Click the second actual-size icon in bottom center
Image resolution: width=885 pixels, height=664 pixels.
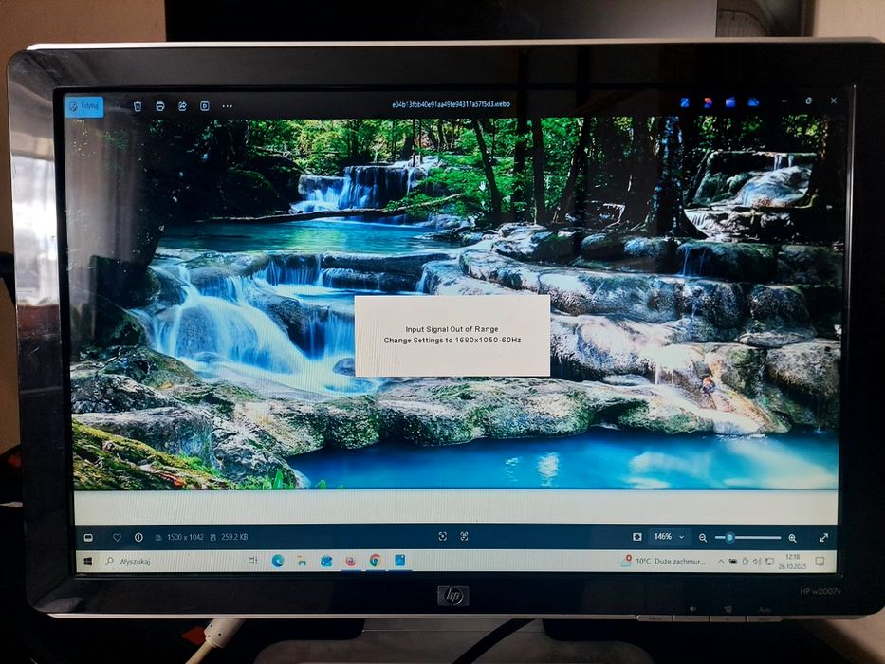point(465,536)
